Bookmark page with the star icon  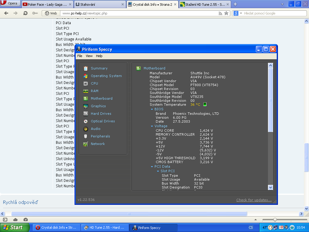click(x=226, y=13)
